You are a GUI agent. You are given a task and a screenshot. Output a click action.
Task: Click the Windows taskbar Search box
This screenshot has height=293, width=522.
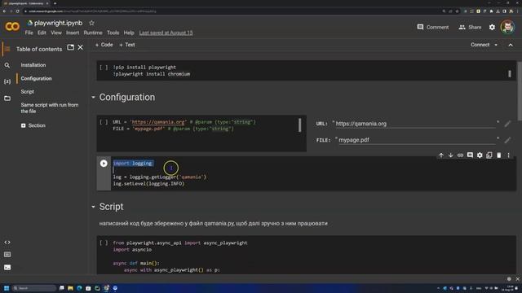click(x=34, y=288)
